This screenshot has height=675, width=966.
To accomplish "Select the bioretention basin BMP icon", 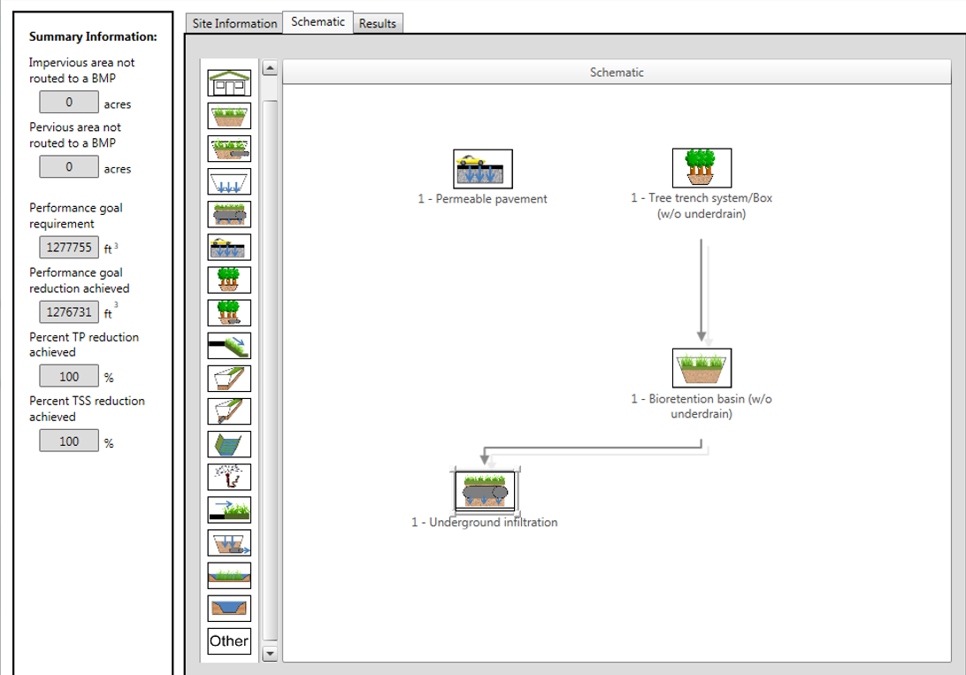I will (x=228, y=115).
